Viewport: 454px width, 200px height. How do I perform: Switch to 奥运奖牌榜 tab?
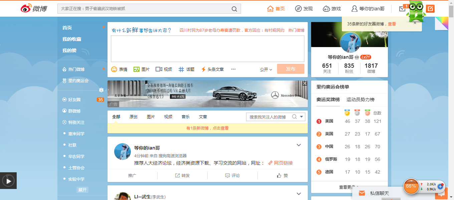coord(328,99)
